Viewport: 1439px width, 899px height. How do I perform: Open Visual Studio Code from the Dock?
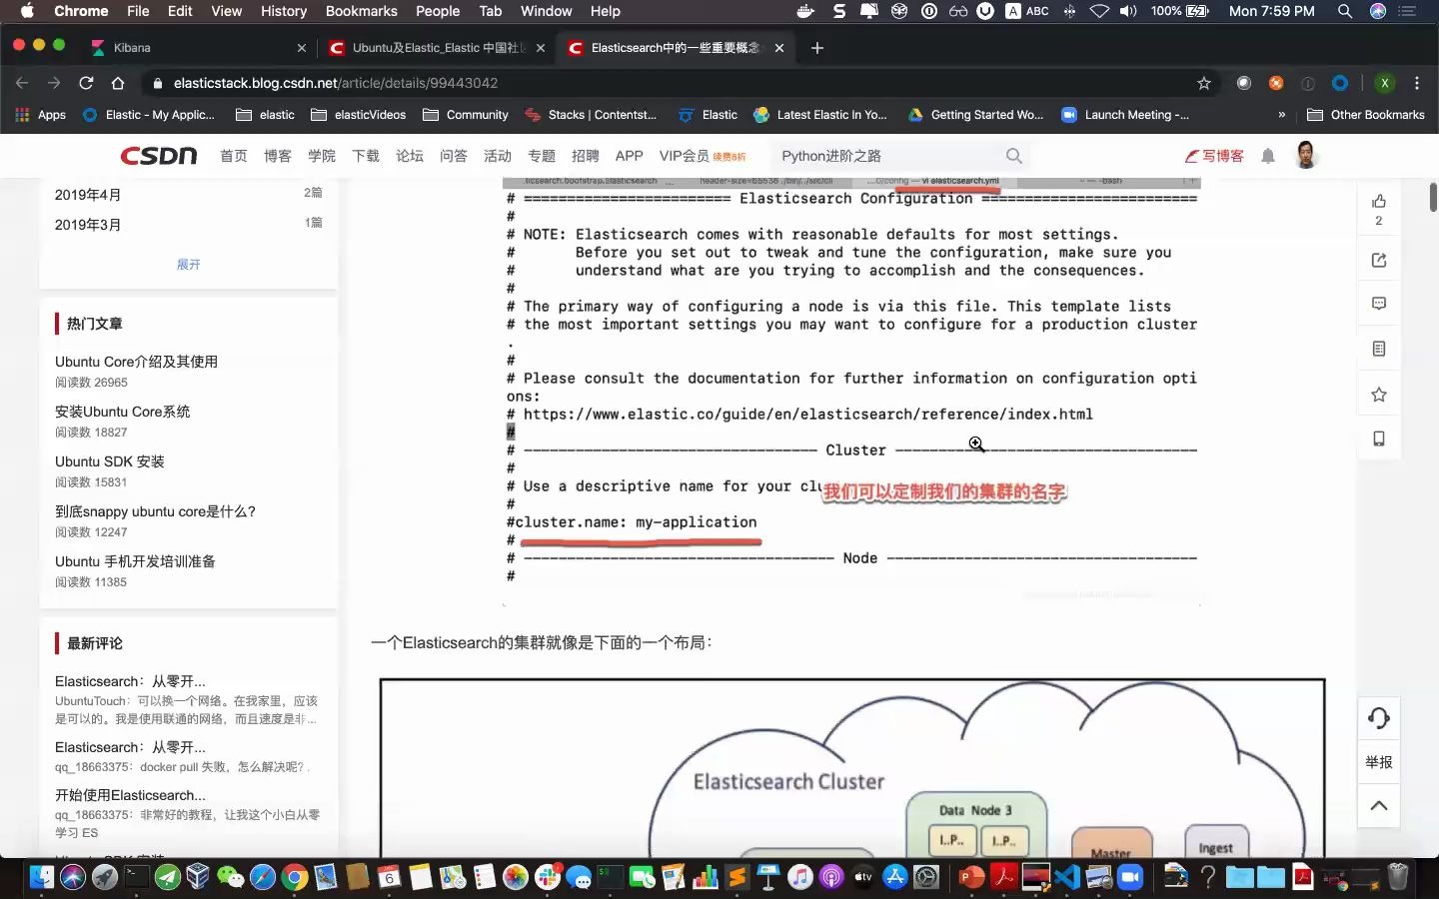coord(1067,877)
